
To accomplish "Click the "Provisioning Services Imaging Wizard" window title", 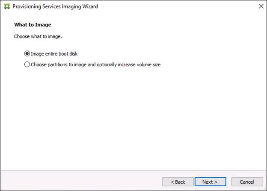I will coord(55,6).
